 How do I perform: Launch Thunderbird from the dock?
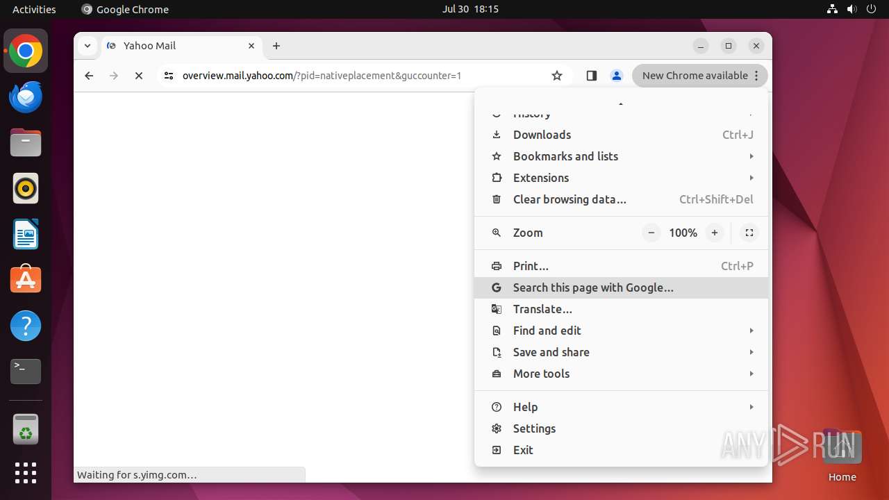(26, 97)
